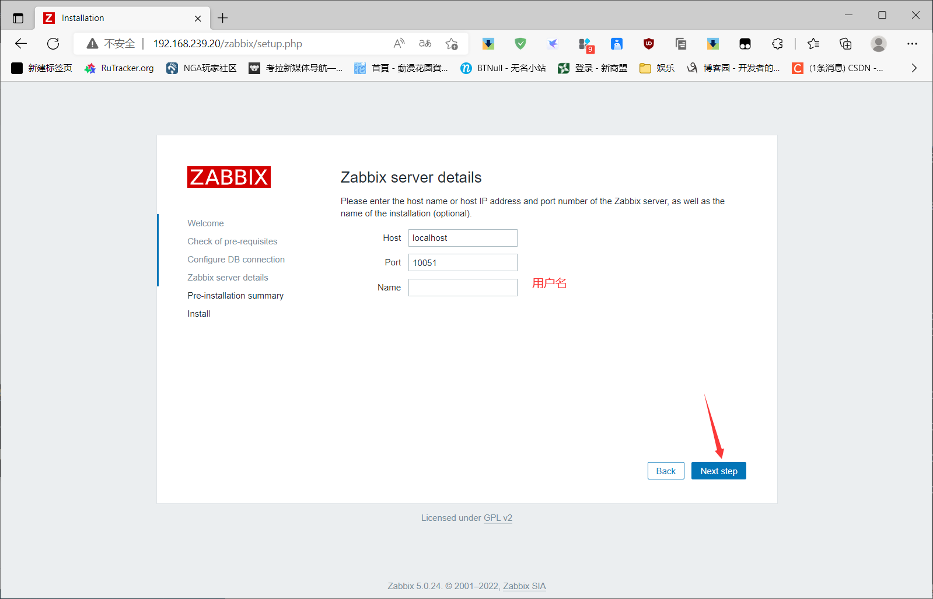Image resolution: width=933 pixels, height=599 pixels.
Task: Close the browser window
Action: 915,15
